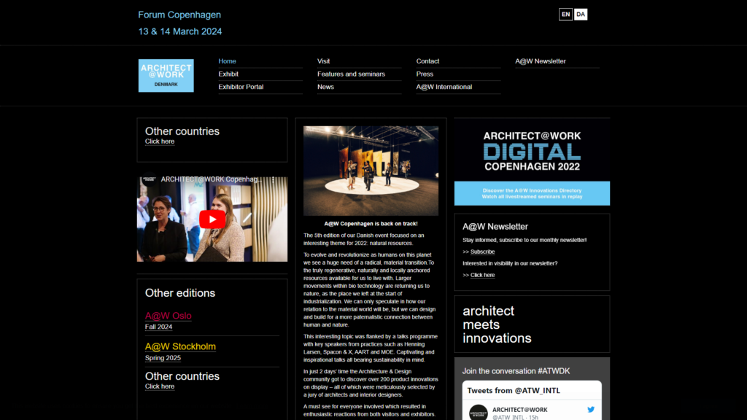Click the Architect@Work Denmark logo

pos(166,75)
